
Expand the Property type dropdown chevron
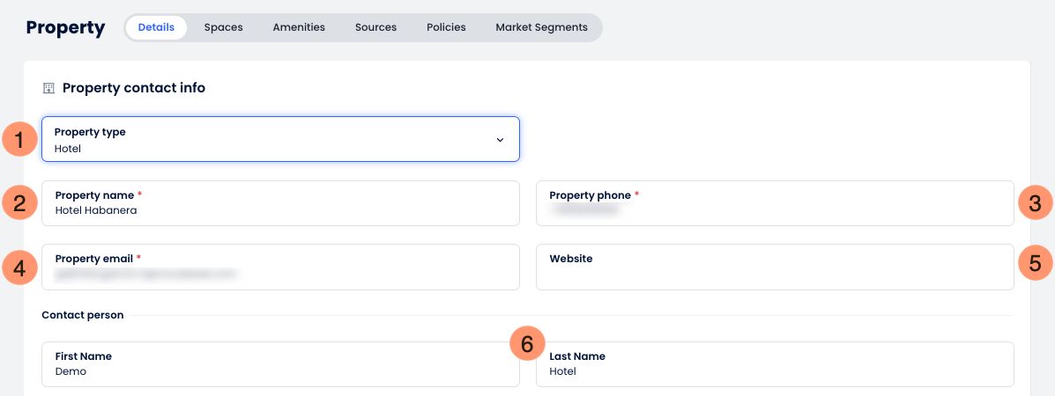[x=500, y=140]
